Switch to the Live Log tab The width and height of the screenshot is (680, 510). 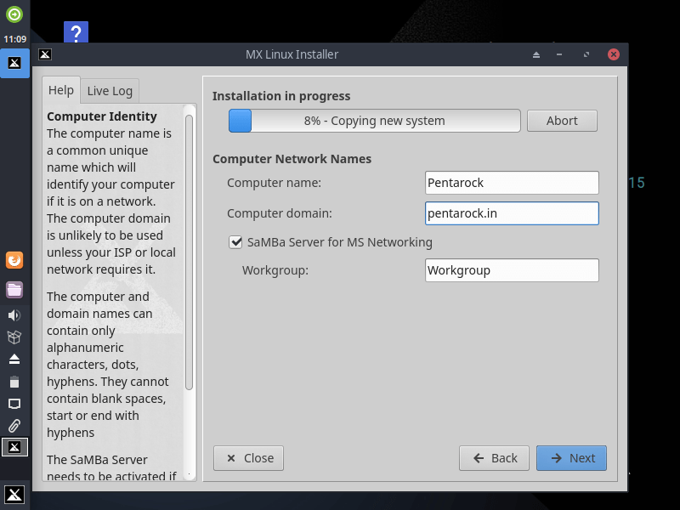pyautogui.click(x=110, y=91)
